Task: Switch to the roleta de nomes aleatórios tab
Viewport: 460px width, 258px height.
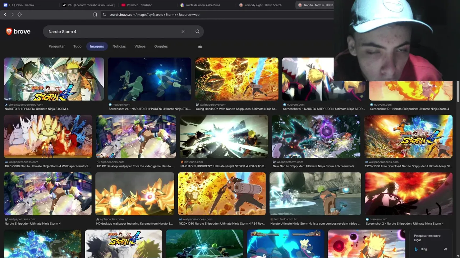Action: pos(206,5)
